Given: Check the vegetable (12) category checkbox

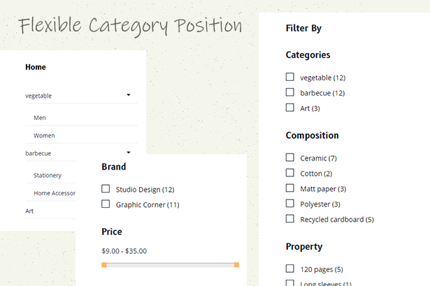Looking at the screenshot, I should (x=290, y=77).
